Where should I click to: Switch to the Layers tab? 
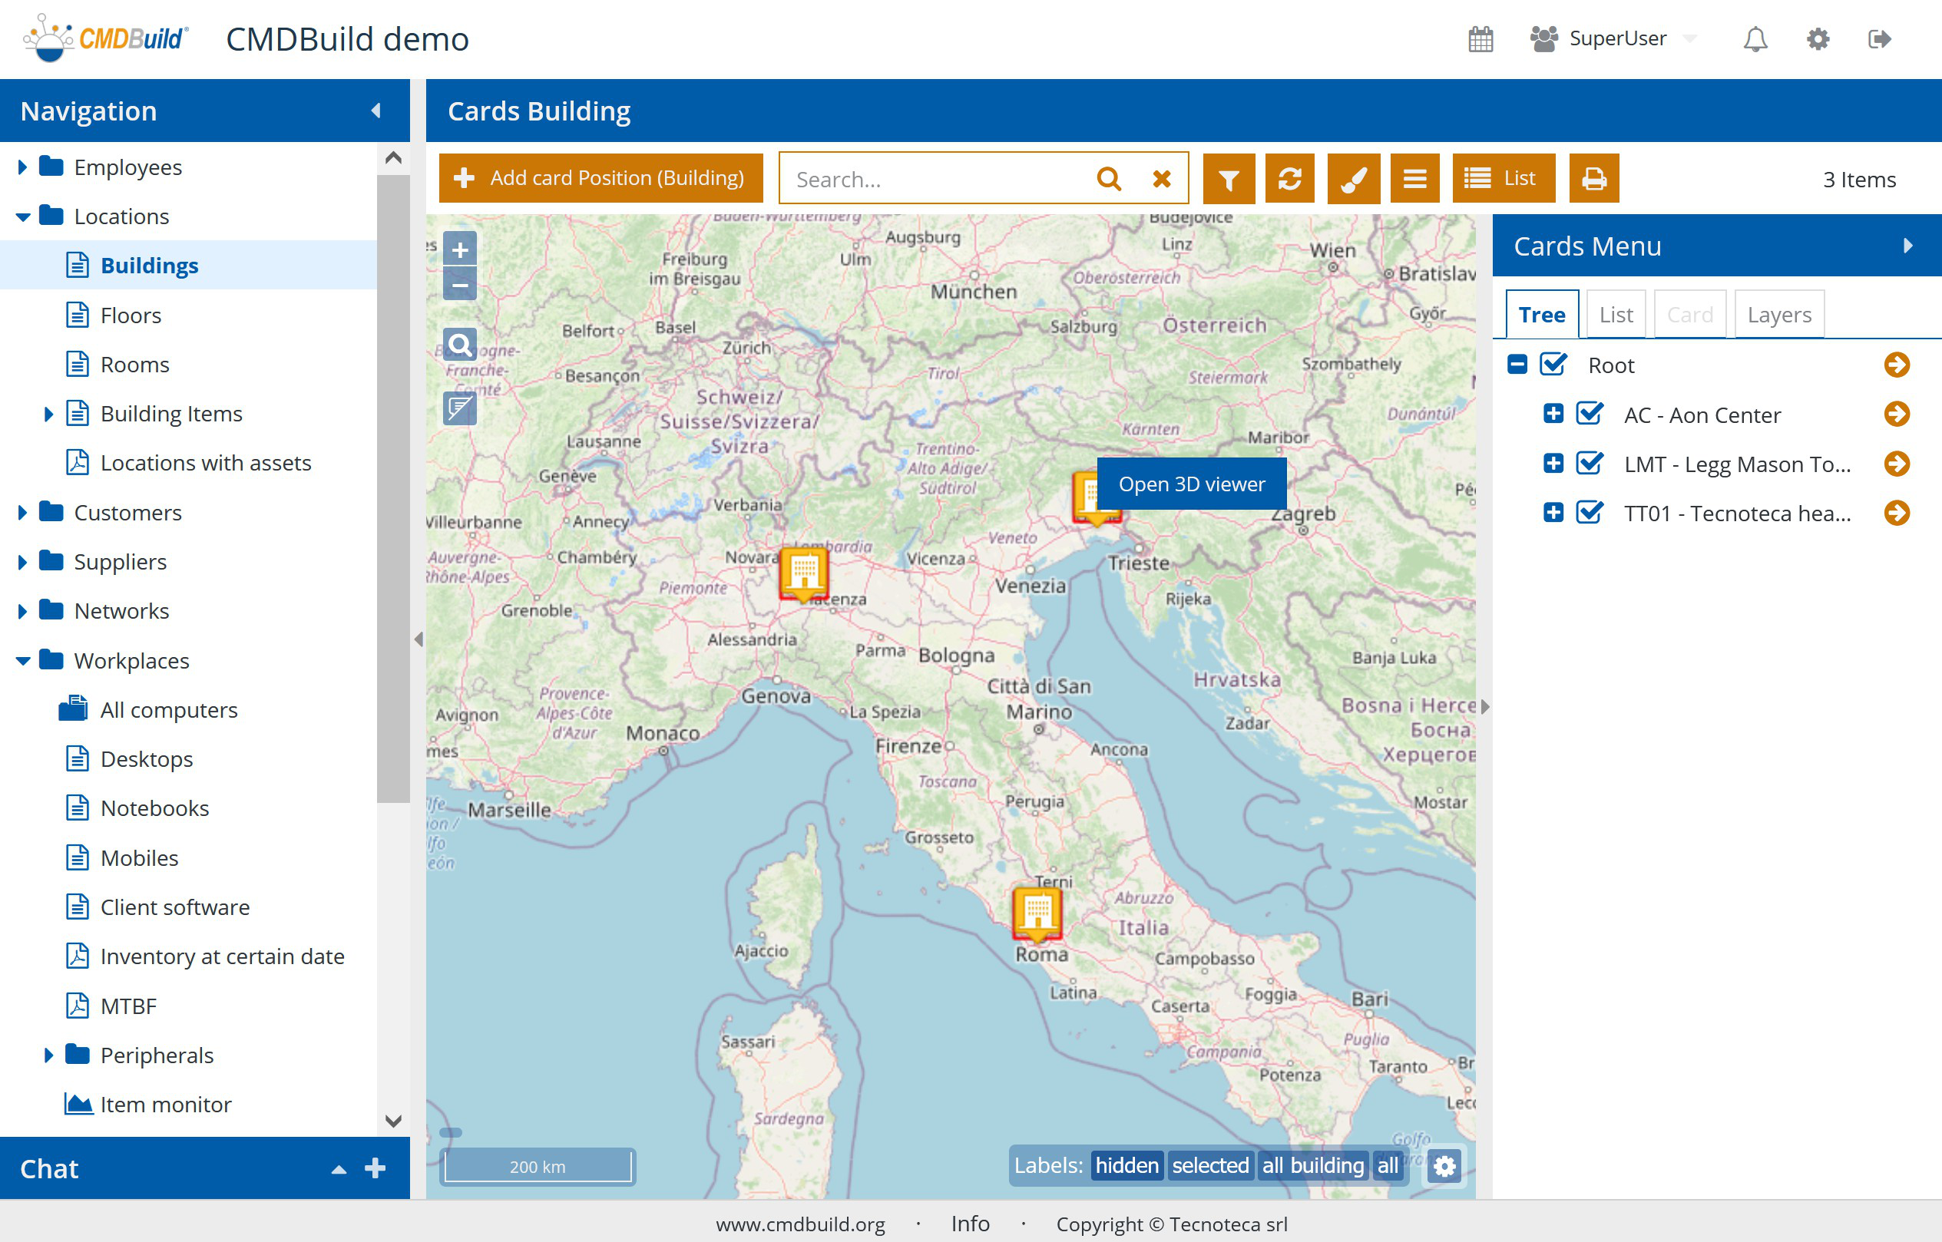coord(1779,315)
